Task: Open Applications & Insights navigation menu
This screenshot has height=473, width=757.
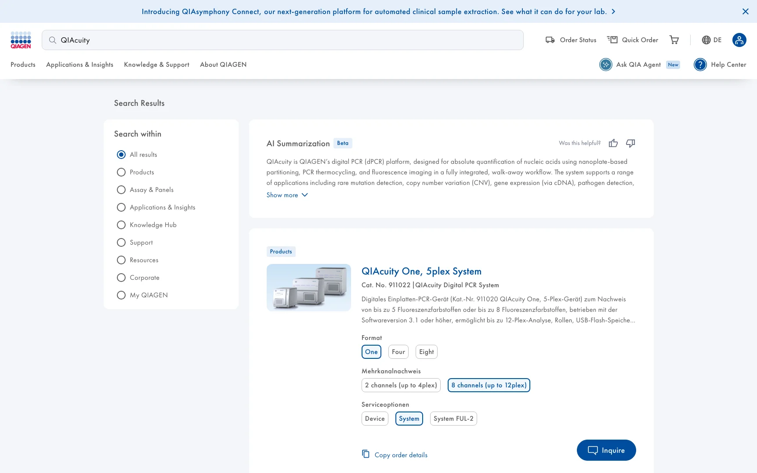Action: point(80,65)
